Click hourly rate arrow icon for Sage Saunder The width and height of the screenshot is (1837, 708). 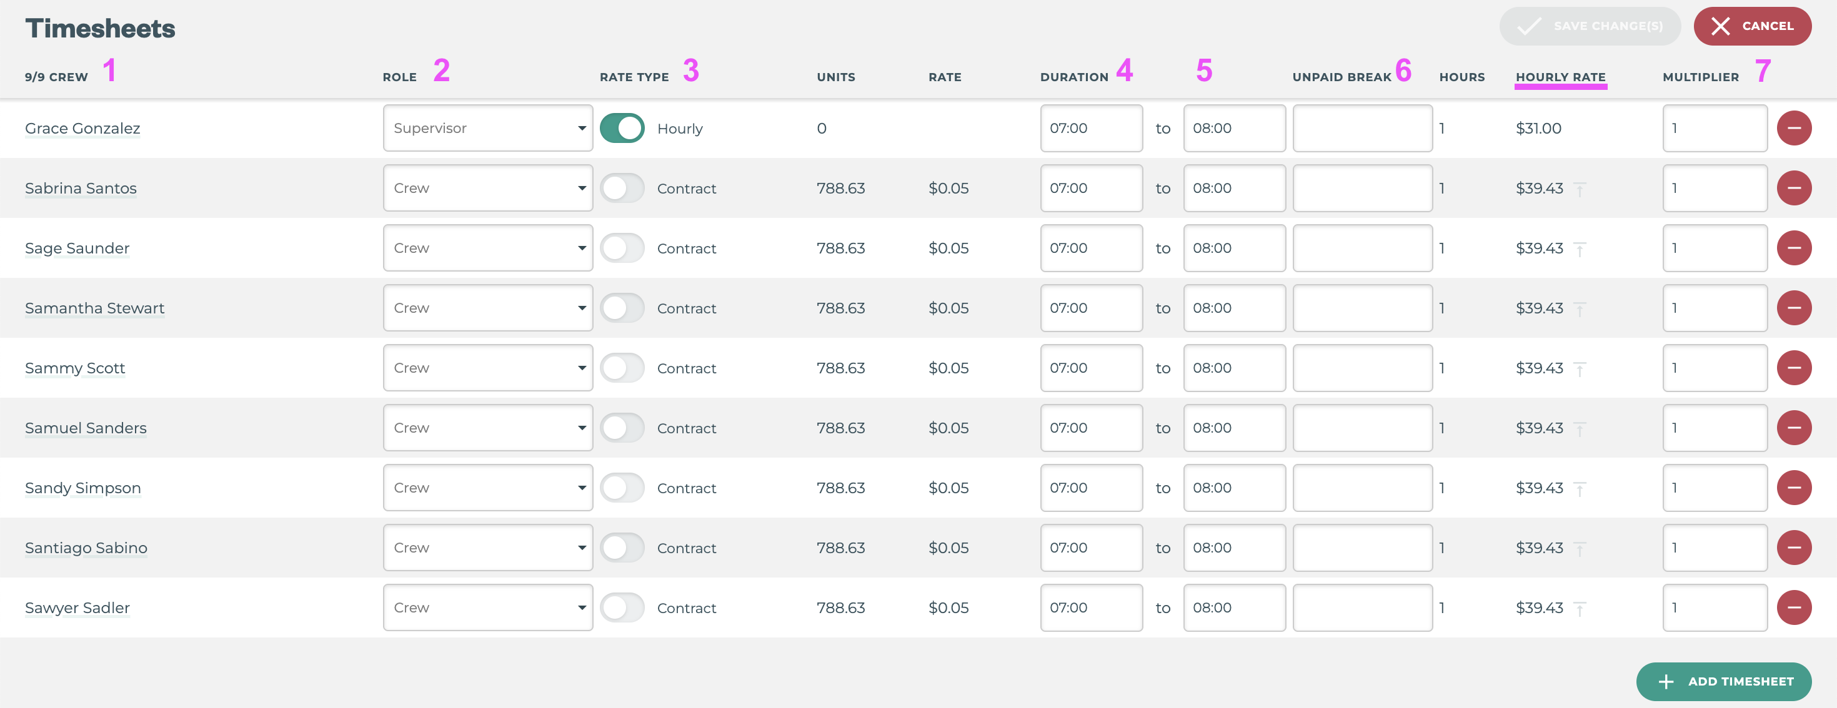tap(1580, 249)
